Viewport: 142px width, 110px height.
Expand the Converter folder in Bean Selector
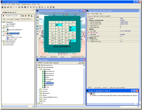39,89
